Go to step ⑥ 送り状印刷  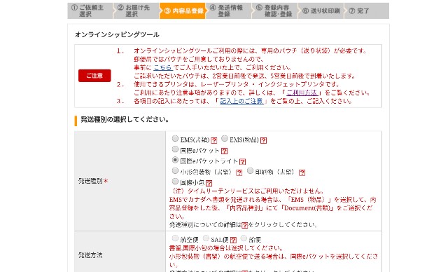(321, 11)
